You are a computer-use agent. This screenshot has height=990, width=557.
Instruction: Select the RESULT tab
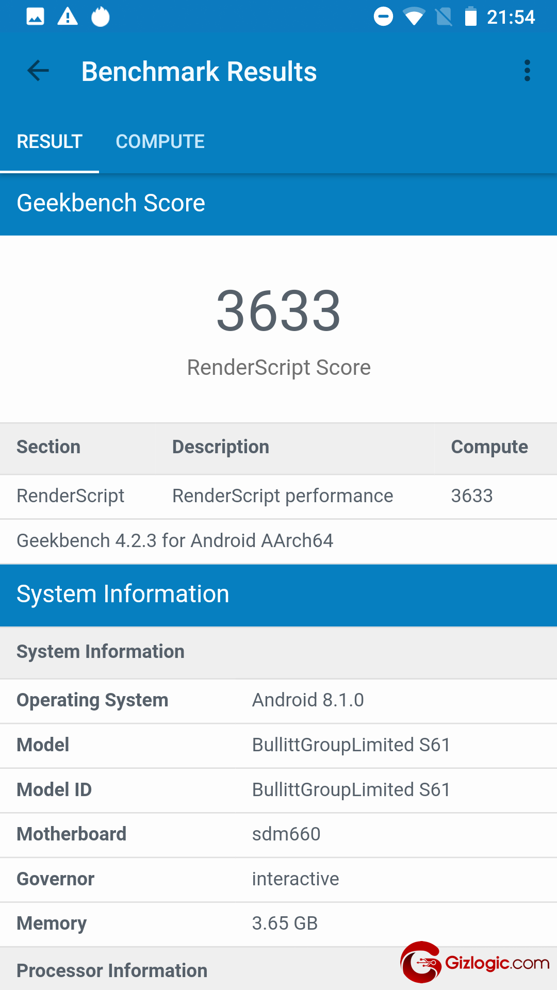click(50, 142)
